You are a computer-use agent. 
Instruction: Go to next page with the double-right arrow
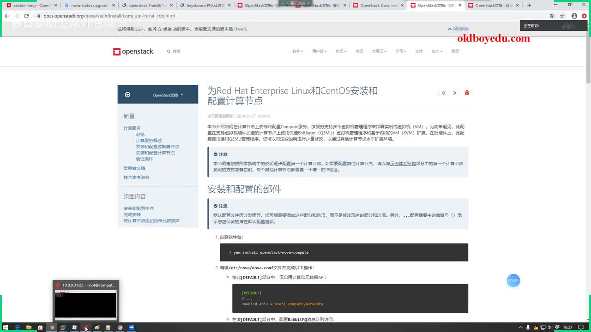pyautogui.click(x=455, y=93)
